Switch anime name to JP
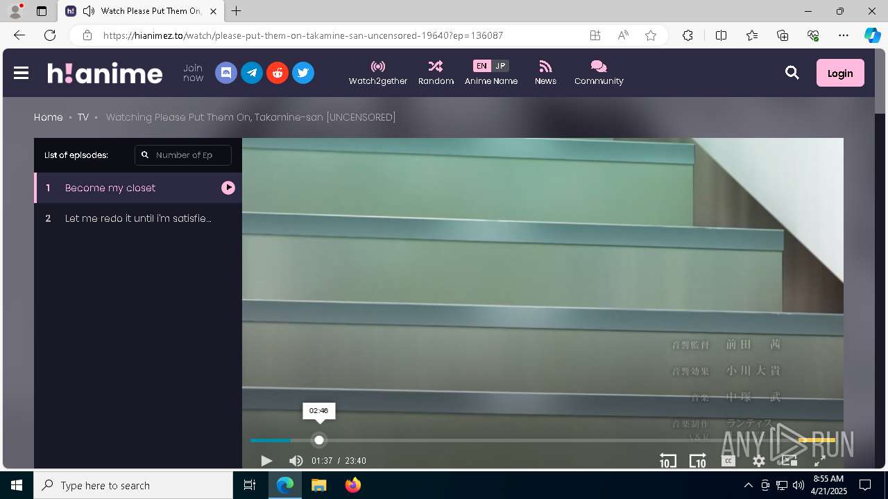This screenshot has width=888, height=499. tap(500, 66)
